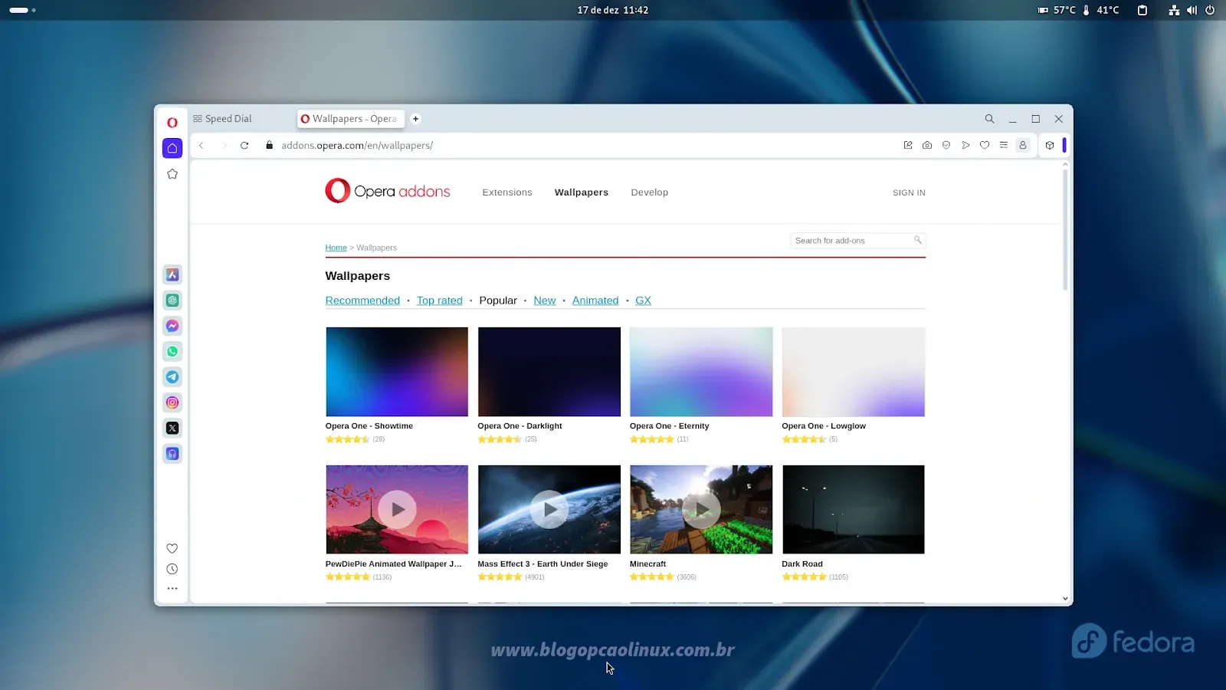Screen dimensions: 1226x690
Task: Play Mass Effect 3 Earth Under Siege preview
Action: (549, 509)
